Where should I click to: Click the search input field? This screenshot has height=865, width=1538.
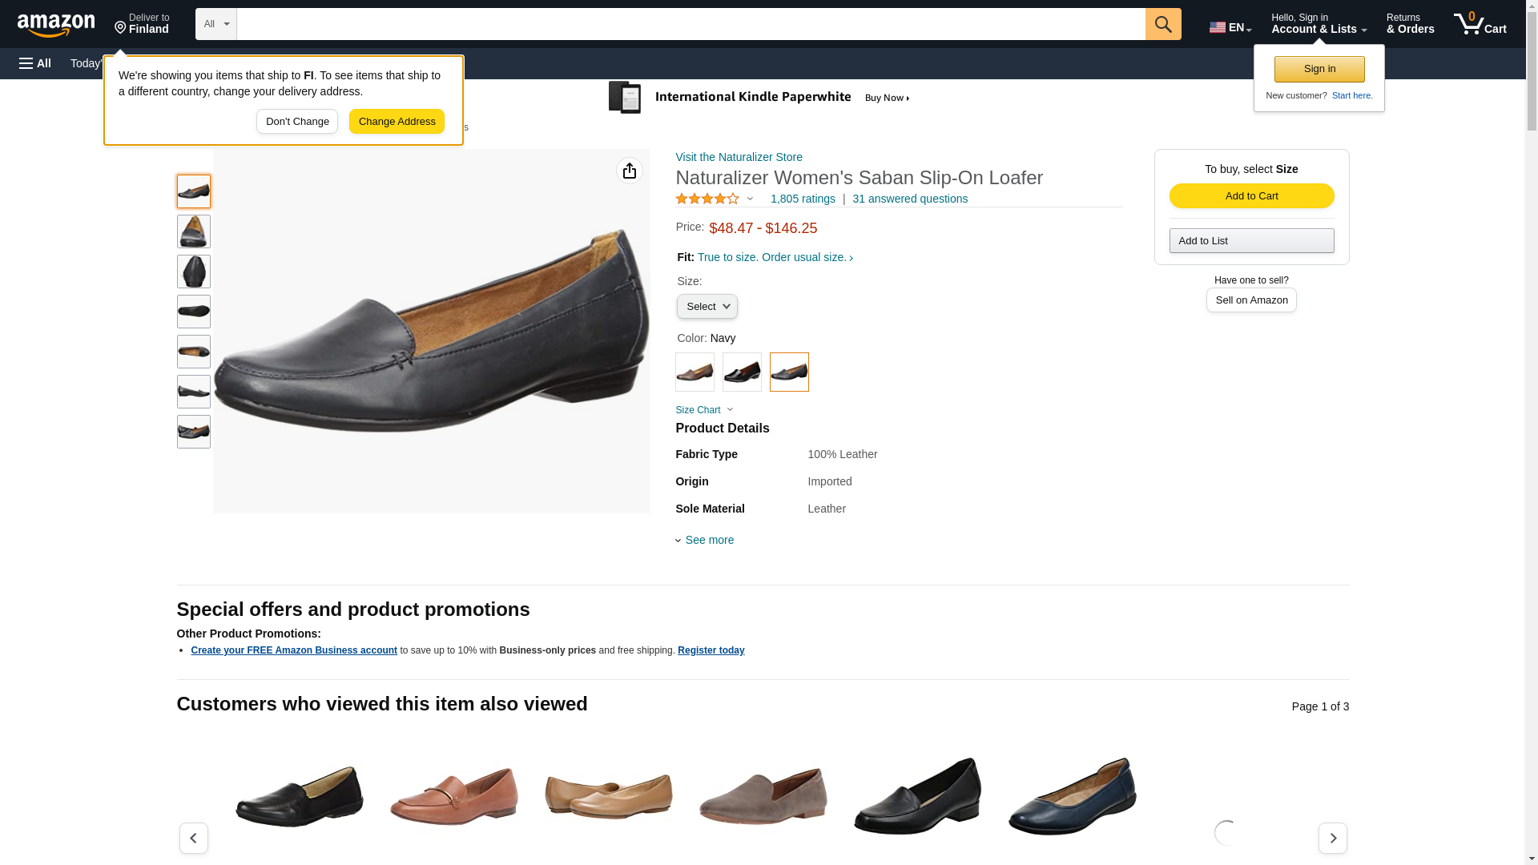click(x=690, y=24)
